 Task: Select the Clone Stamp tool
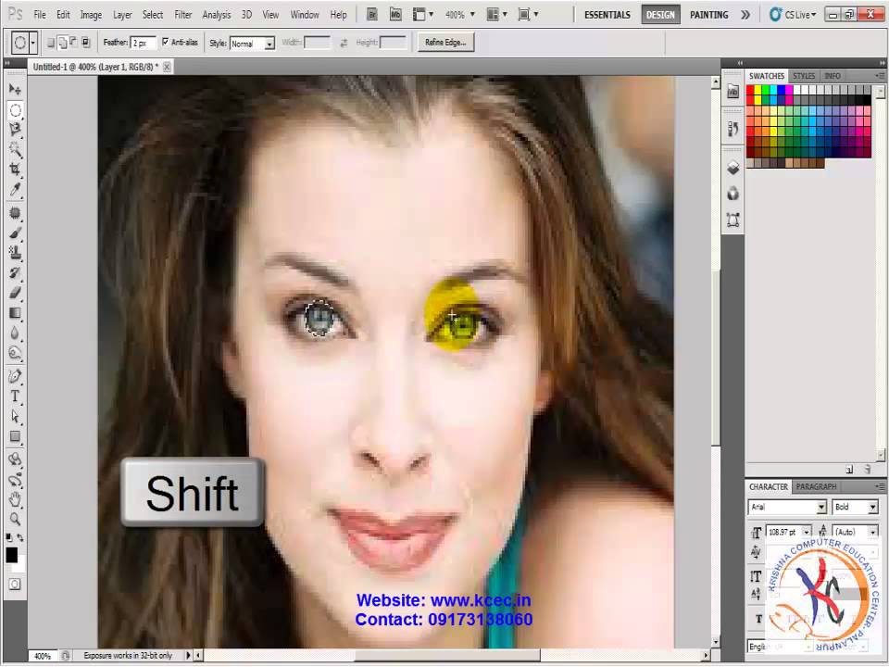[x=16, y=253]
